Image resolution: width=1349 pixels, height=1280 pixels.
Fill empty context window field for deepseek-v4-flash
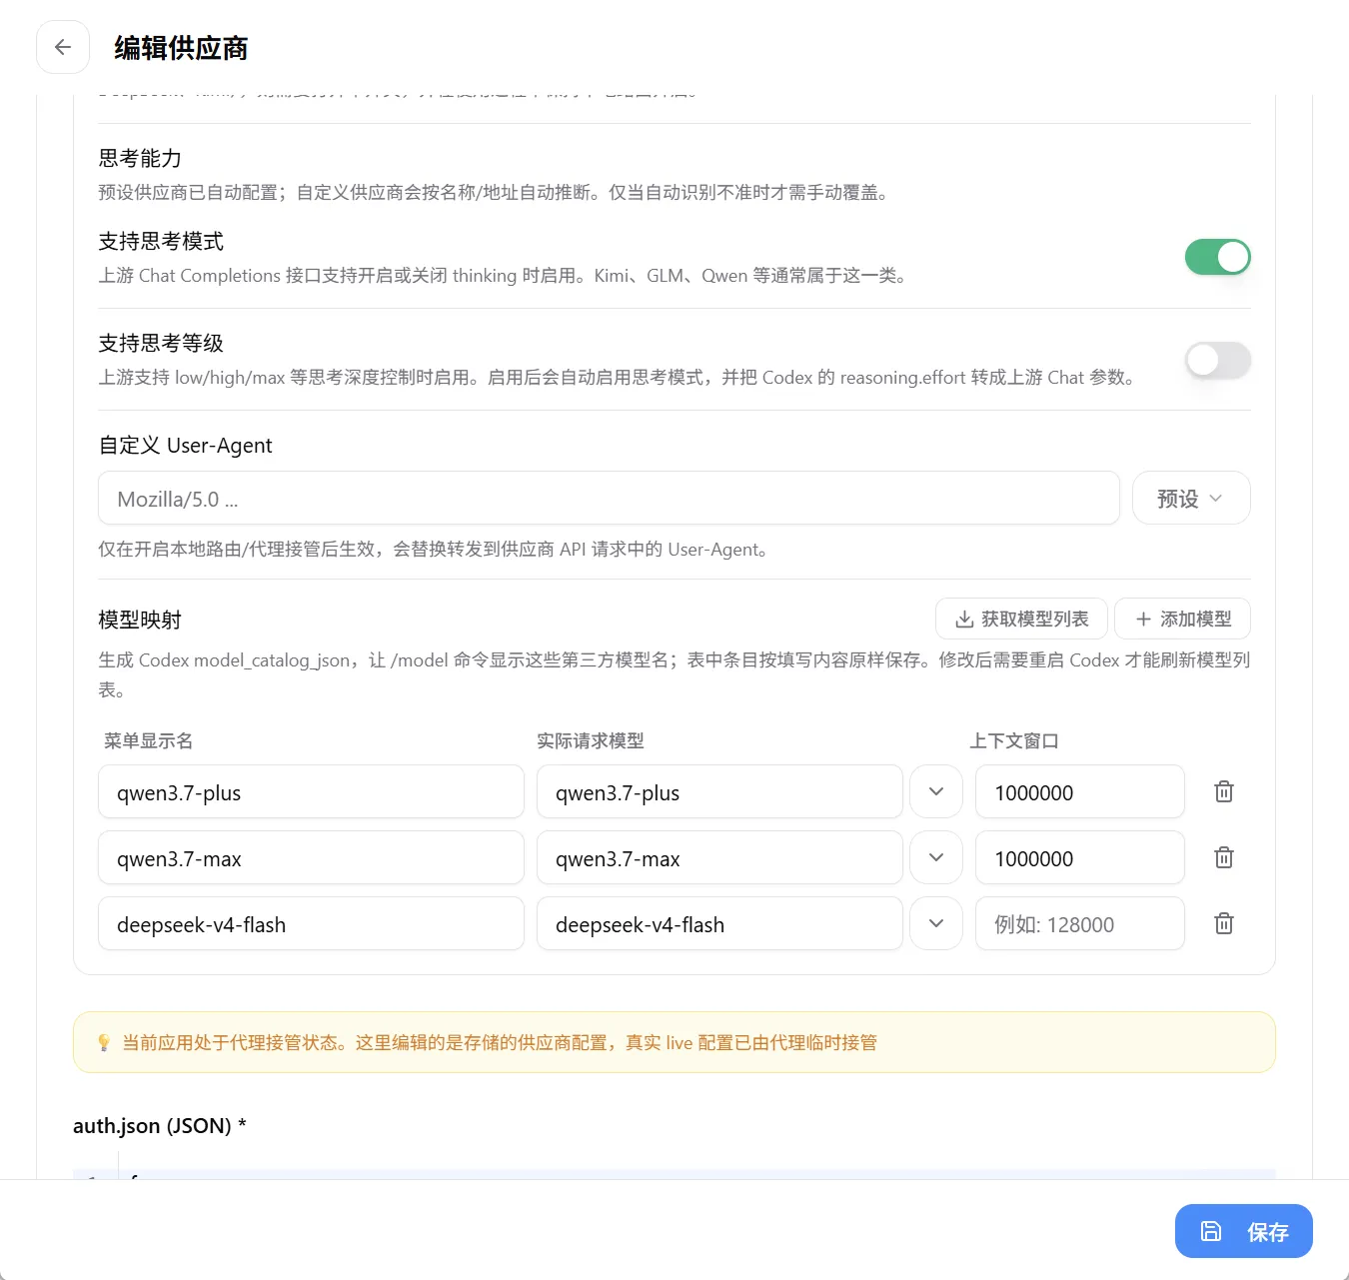[x=1080, y=924]
